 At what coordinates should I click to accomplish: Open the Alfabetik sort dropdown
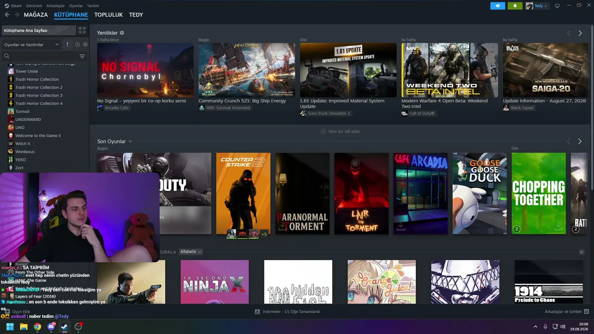(x=190, y=252)
